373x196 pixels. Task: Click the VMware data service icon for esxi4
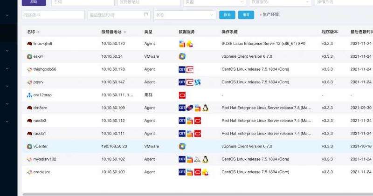[182, 56]
